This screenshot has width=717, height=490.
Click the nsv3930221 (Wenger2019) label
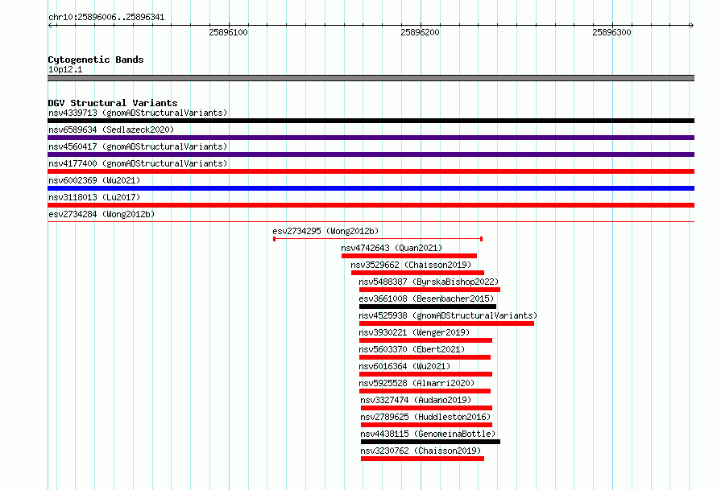point(414,332)
